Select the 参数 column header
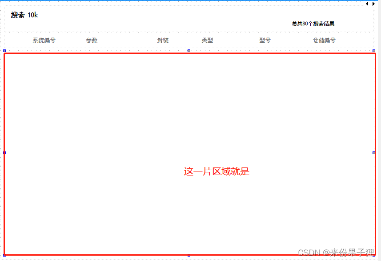The image size is (381, 261). (x=92, y=40)
